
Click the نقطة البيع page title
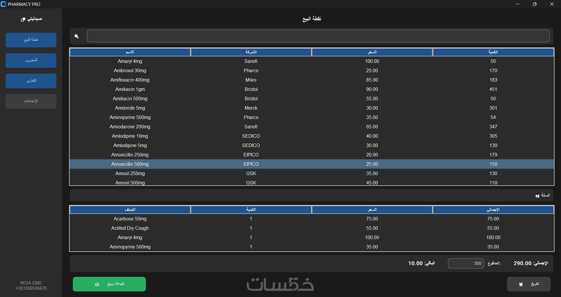coord(312,19)
